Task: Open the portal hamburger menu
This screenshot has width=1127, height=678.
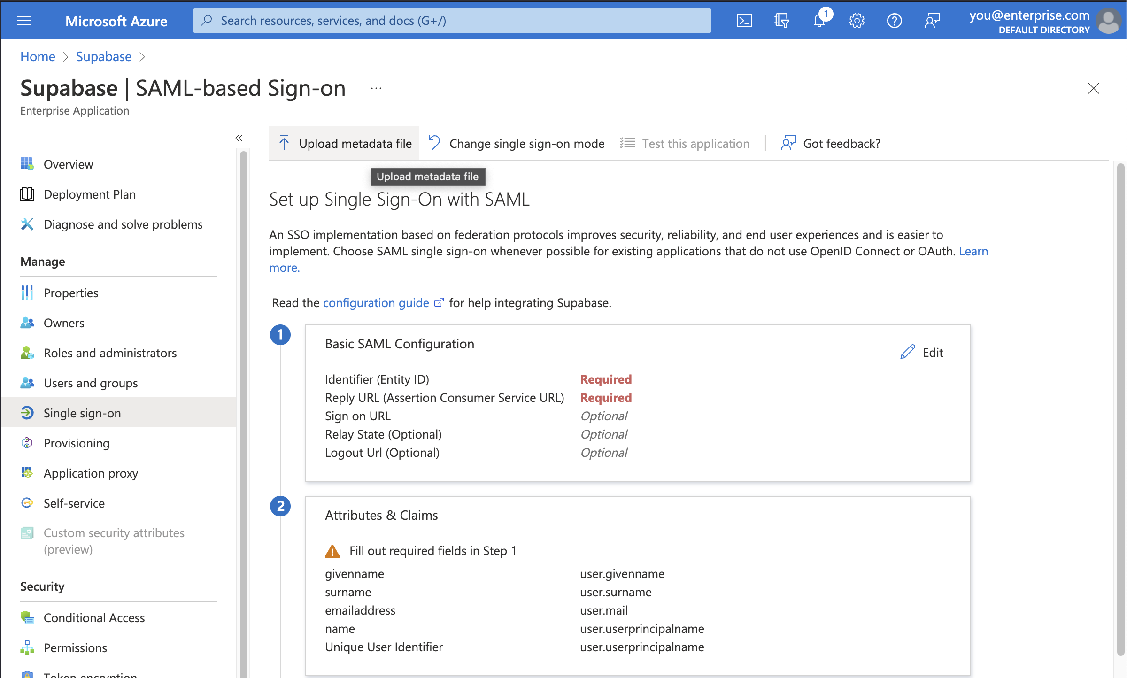Action: 24,21
